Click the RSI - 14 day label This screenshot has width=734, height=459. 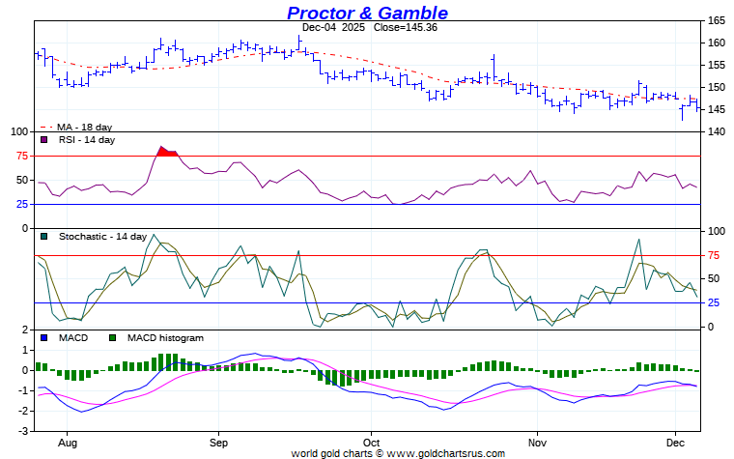click(x=87, y=139)
